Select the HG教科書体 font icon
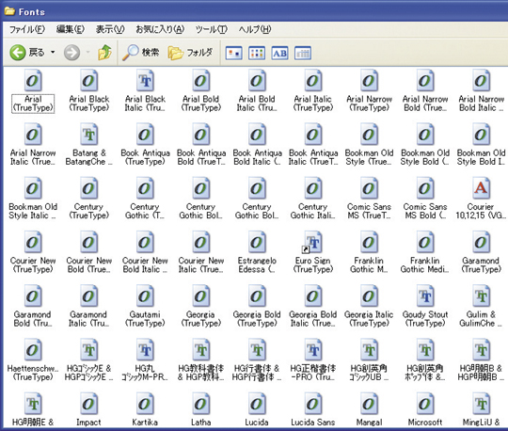The width and height of the screenshot is (508, 431). (x=201, y=350)
